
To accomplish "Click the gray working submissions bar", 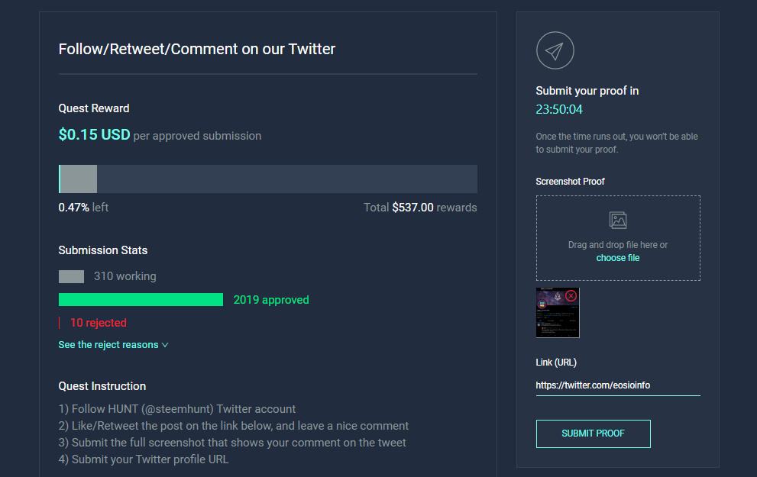I will [71, 276].
